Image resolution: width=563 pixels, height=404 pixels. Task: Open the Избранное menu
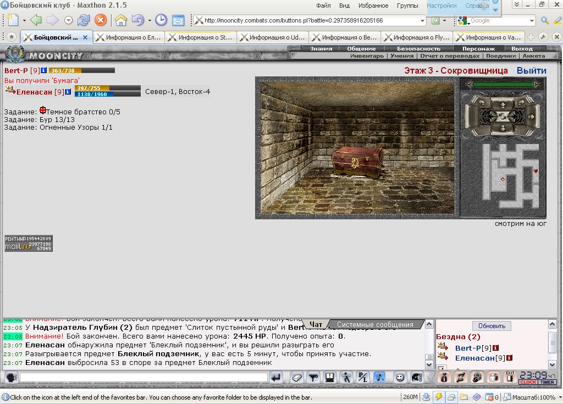click(373, 5)
